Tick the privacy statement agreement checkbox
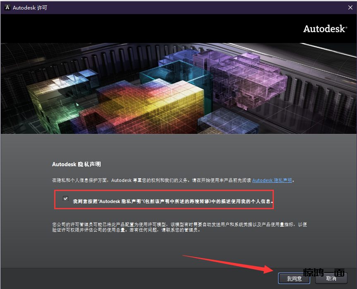This screenshot has height=289, width=357. click(x=65, y=198)
